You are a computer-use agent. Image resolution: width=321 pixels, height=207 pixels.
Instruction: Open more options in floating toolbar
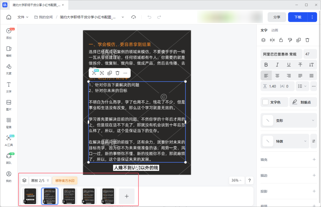click(x=125, y=73)
